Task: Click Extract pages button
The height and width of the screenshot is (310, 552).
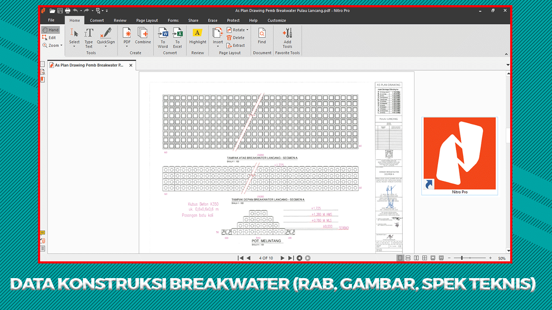Action: [x=235, y=46]
